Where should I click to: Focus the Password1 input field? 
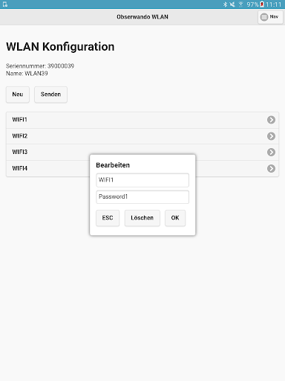pos(142,197)
